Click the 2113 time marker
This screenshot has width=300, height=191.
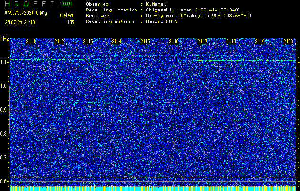point(88,42)
